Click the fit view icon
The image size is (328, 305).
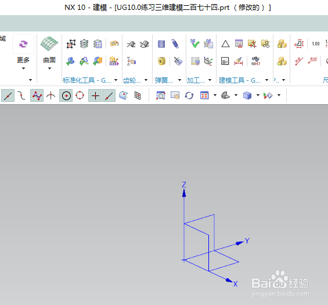pyautogui.click(x=204, y=95)
